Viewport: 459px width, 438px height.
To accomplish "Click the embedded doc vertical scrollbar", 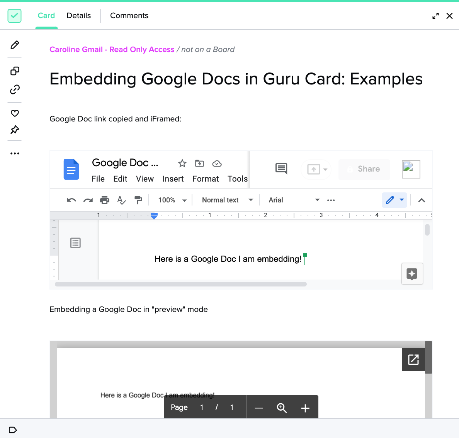I will (427, 230).
